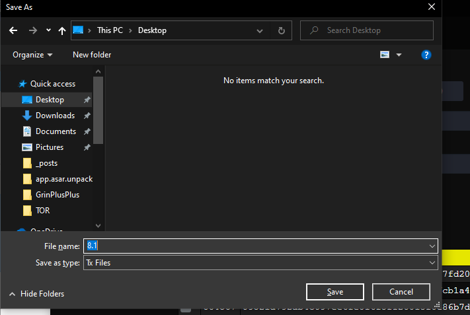
Task: Open the recent locations chevron
Action: click(x=48, y=30)
